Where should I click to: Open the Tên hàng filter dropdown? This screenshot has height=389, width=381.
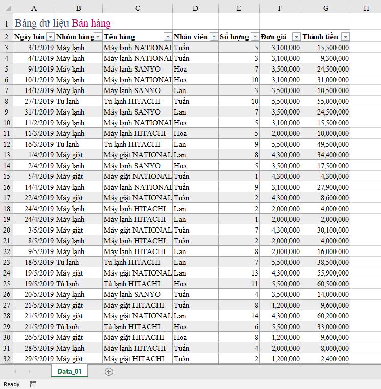tap(168, 37)
